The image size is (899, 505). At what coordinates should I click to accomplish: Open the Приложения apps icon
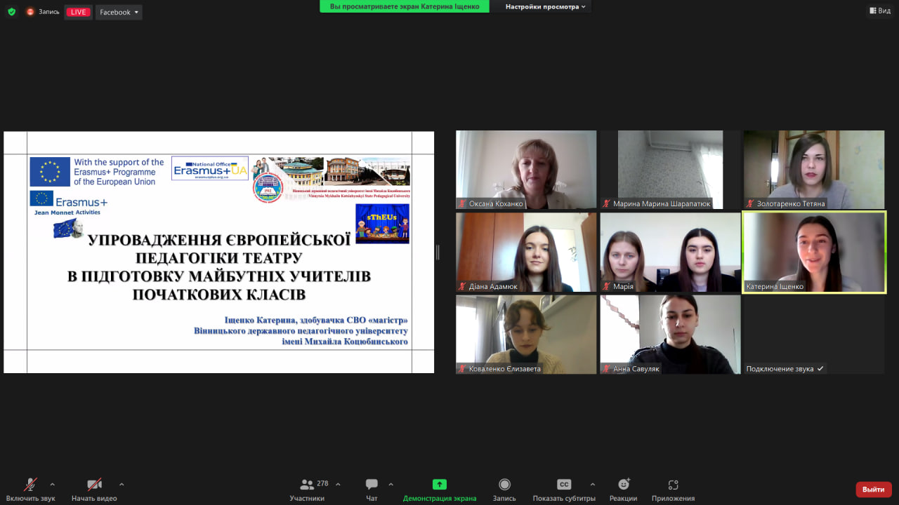pyautogui.click(x=673, y=485)
